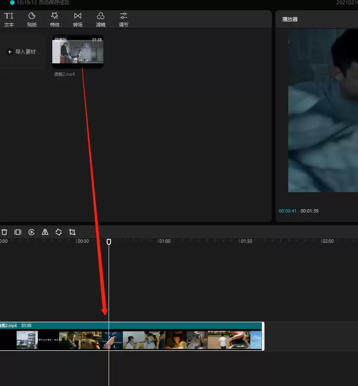This screenshot has width=358, height=386.
Task: Click the timeline playhead marker
Action: coord(109,241)
